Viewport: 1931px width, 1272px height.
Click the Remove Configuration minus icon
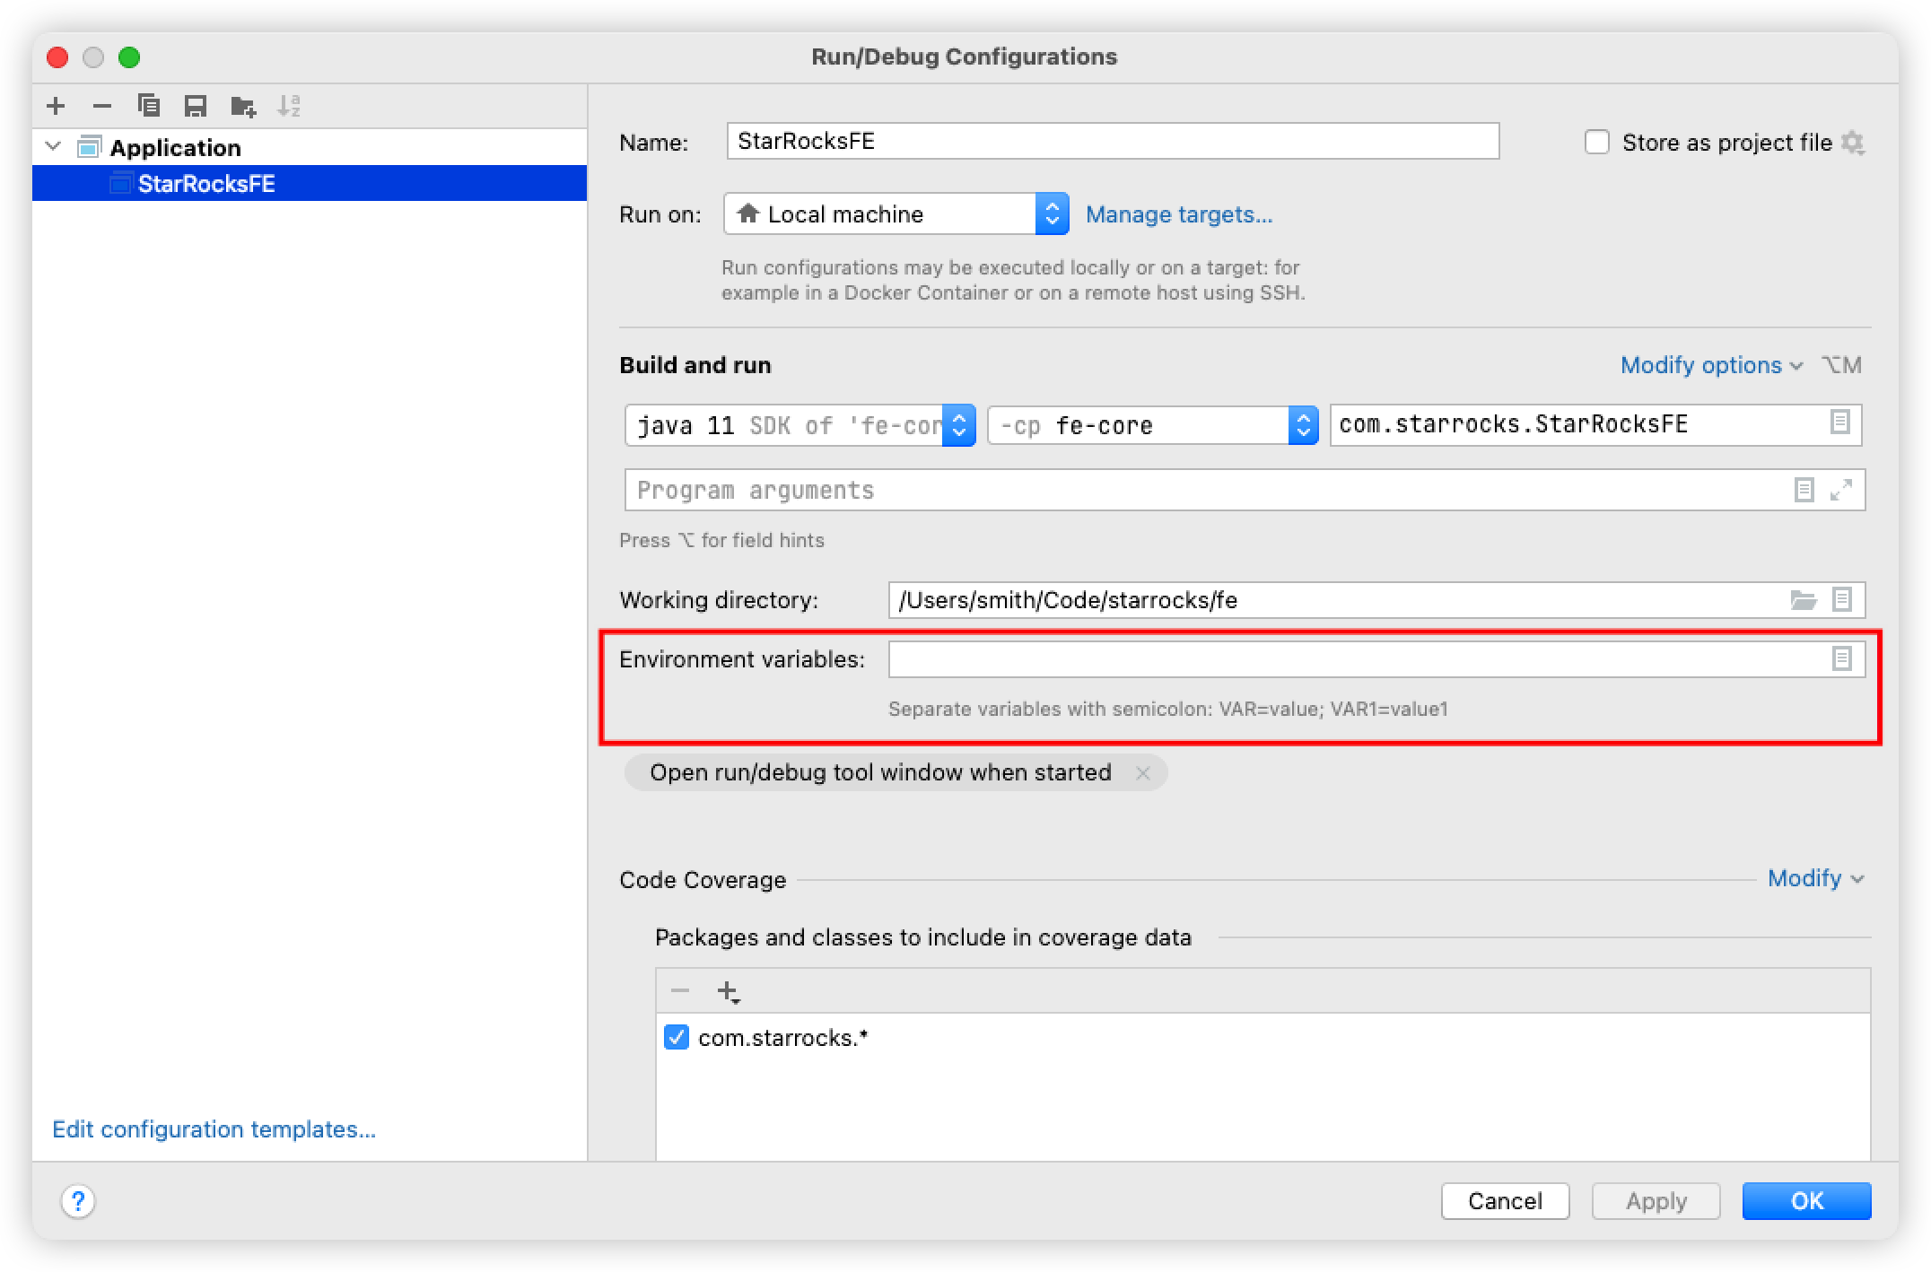click(102, 106)
